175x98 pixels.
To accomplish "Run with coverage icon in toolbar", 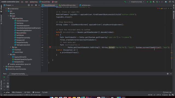I will pyautogui.click(x=154, y=2).
